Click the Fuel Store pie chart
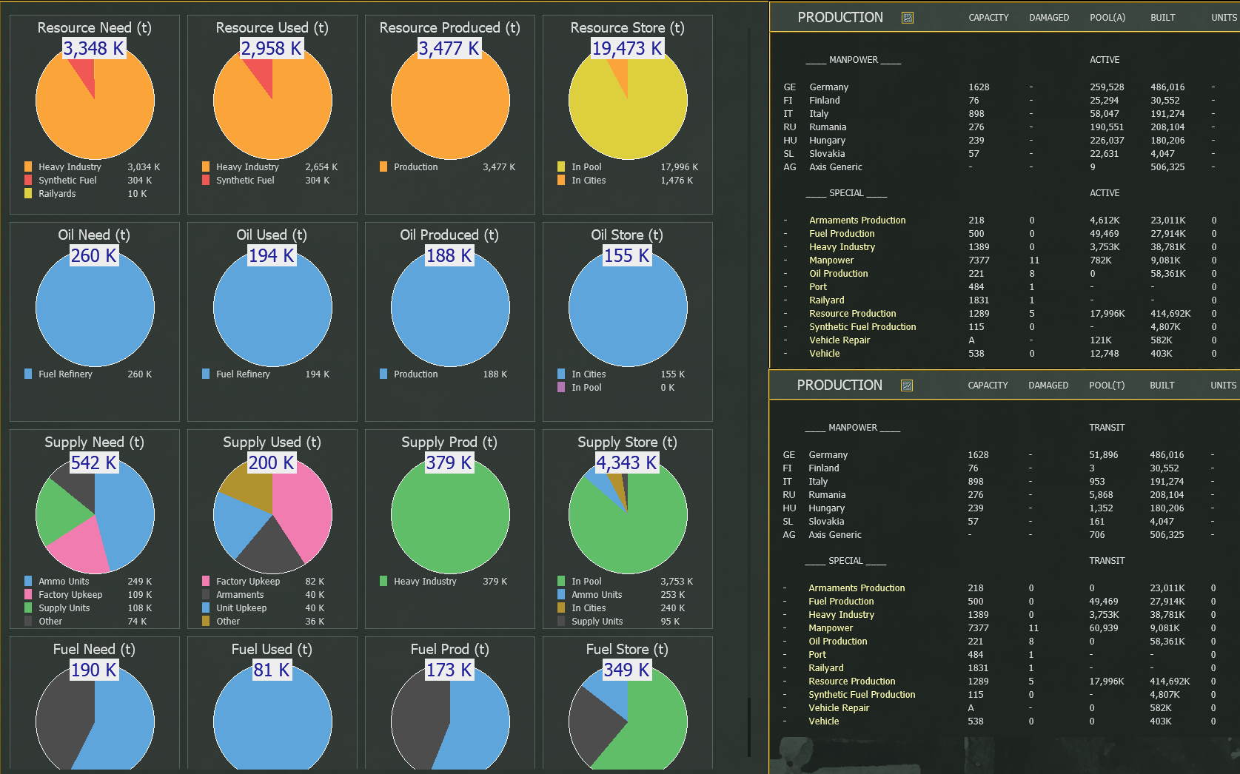The image size is (1240, 774). (628, 716)
